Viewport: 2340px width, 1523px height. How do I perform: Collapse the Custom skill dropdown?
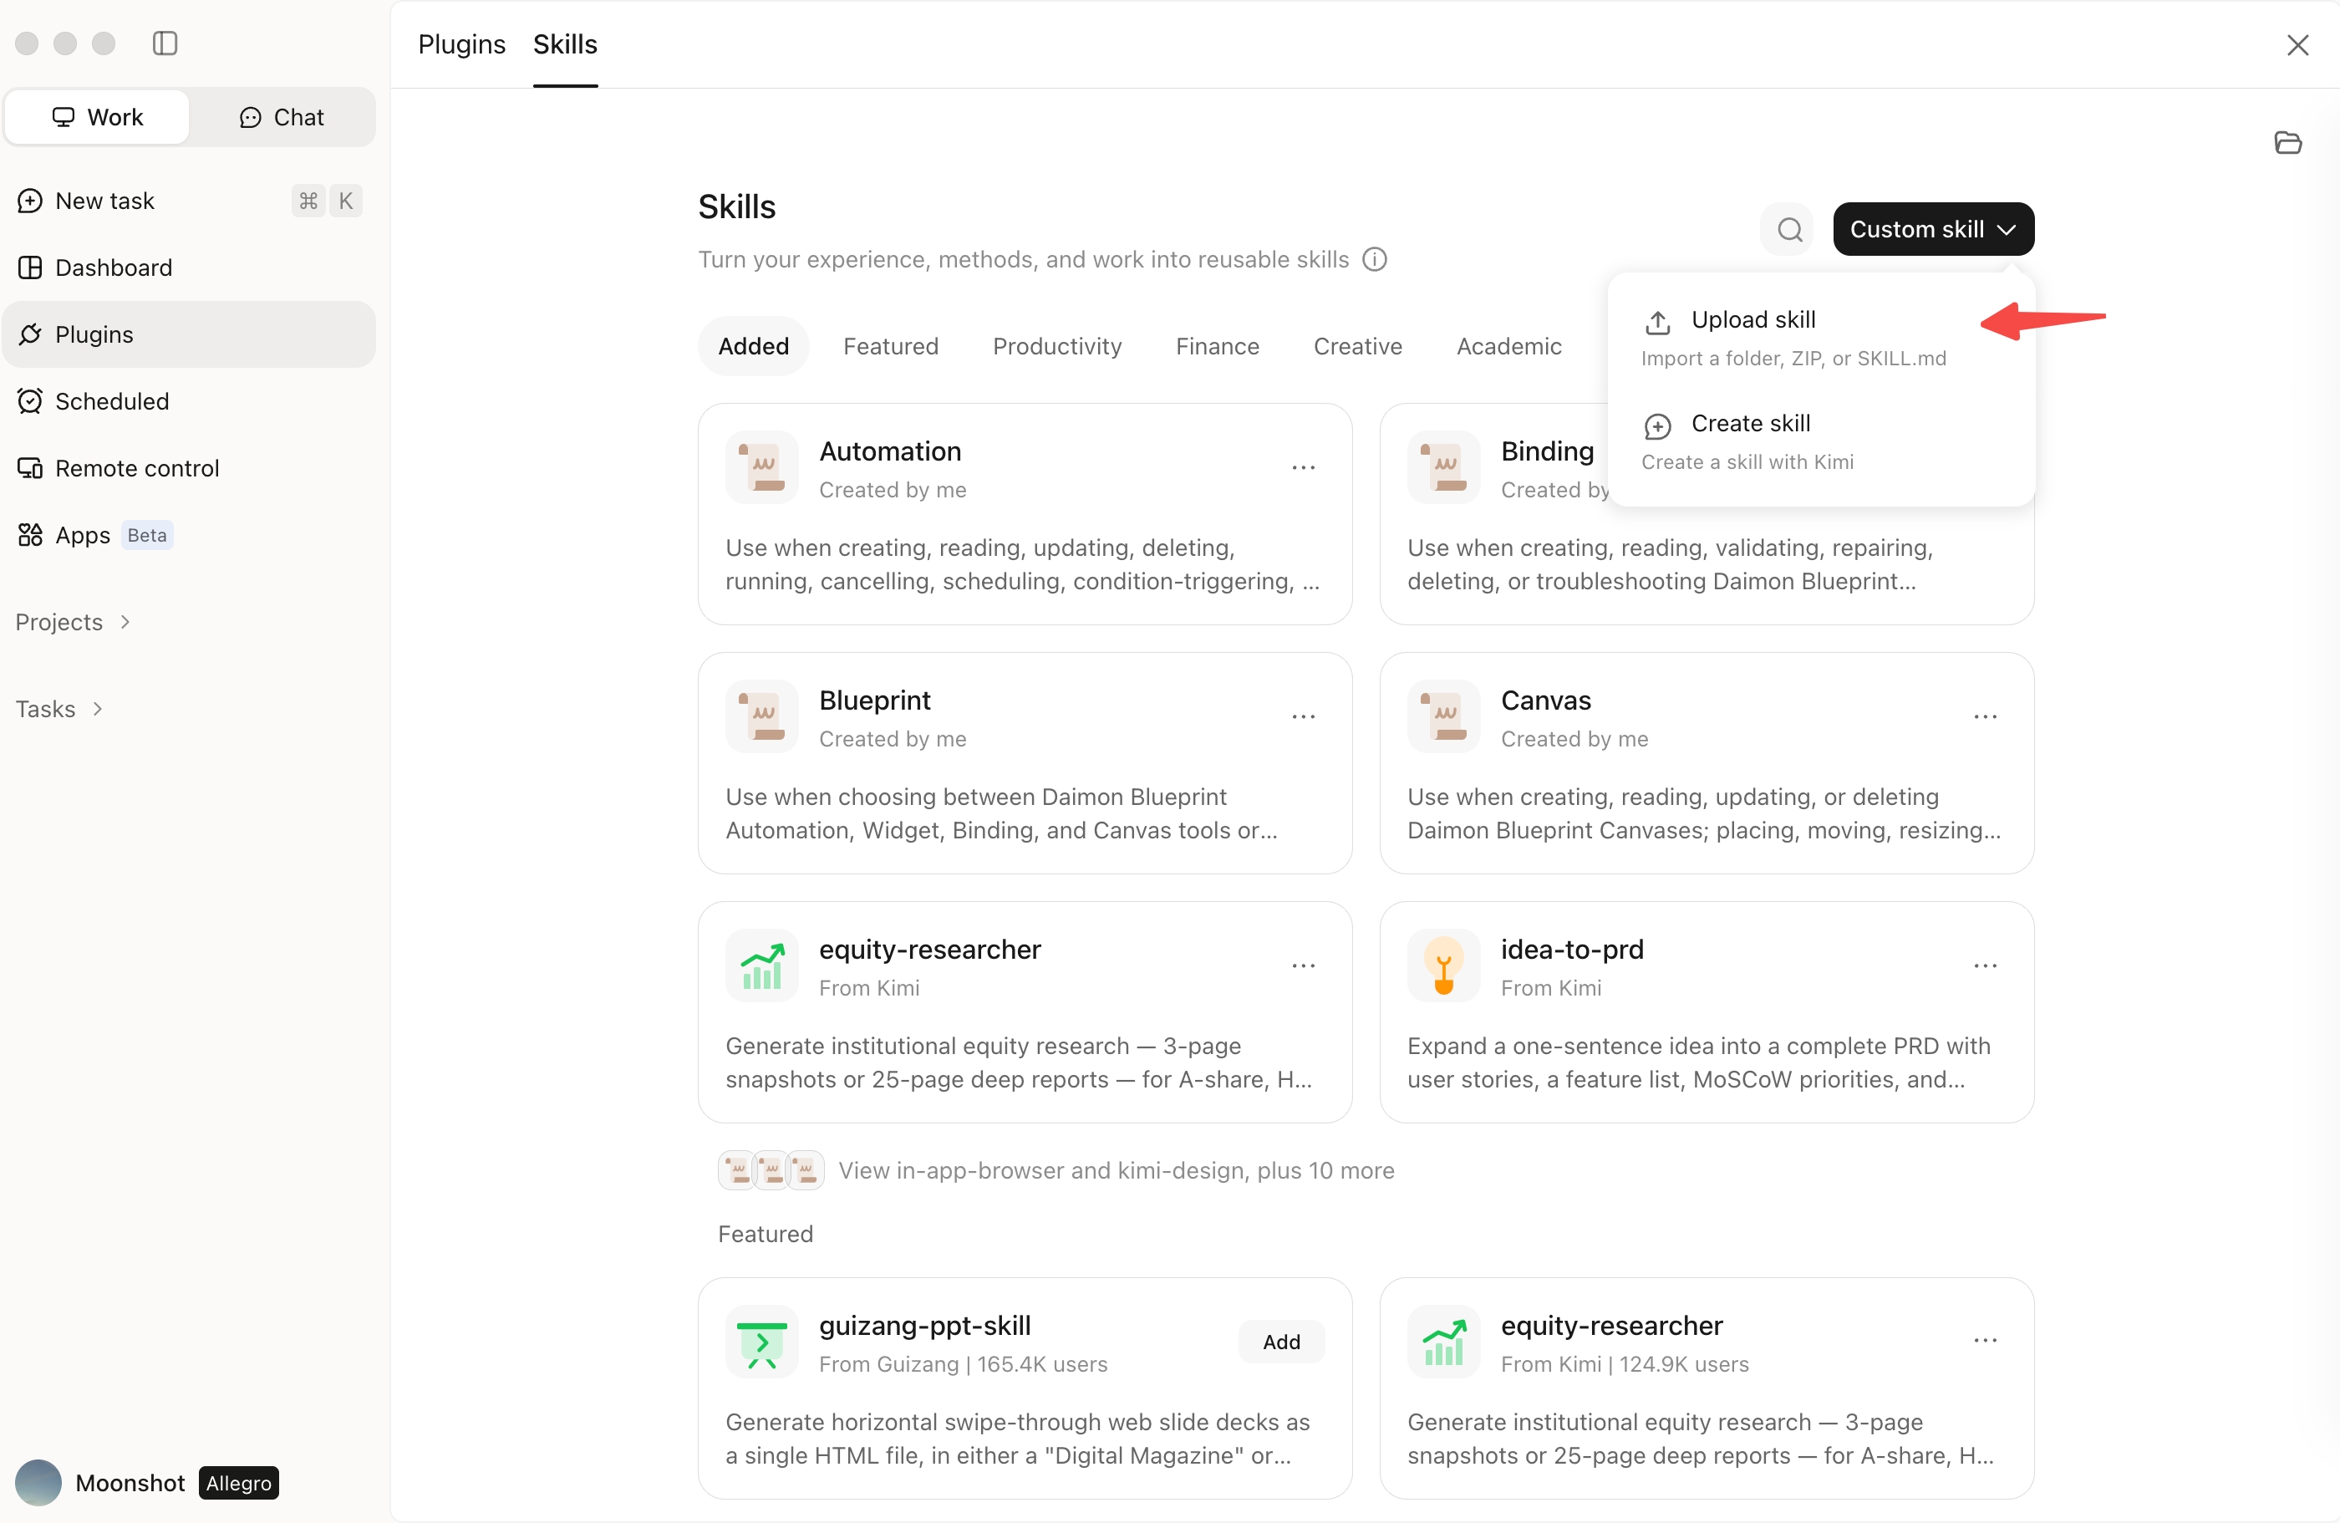pos(1933,229)
